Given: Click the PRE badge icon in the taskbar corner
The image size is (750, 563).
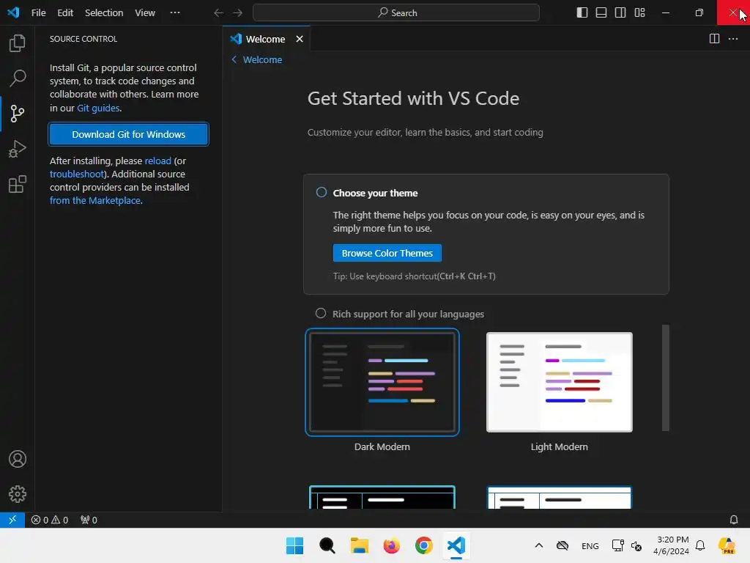Looking at the screenshot, I should (x=727, y=545).
